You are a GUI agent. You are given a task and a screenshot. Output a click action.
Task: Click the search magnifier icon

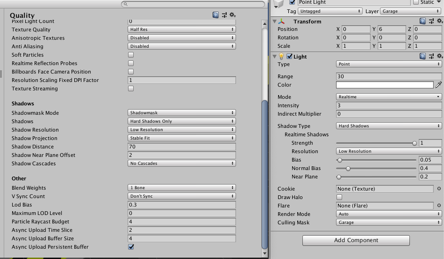coord(125,4)
